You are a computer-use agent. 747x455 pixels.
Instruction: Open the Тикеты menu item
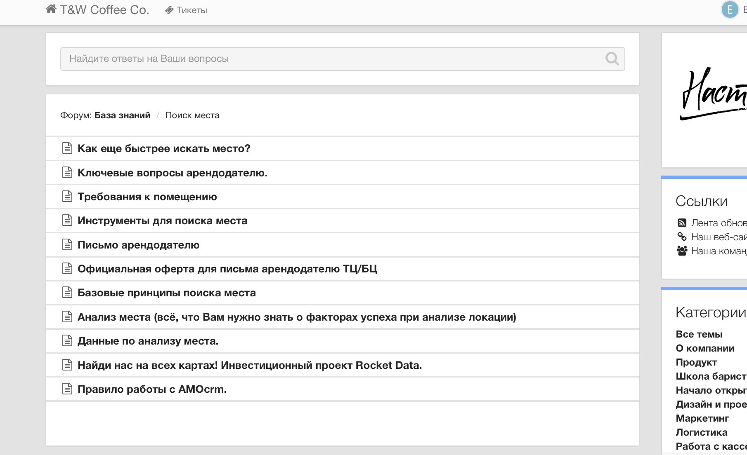[191, 10]
